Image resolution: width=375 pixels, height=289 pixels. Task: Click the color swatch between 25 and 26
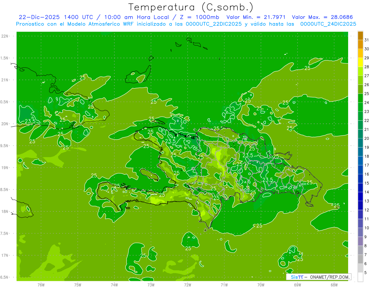[x=360, y=89]
